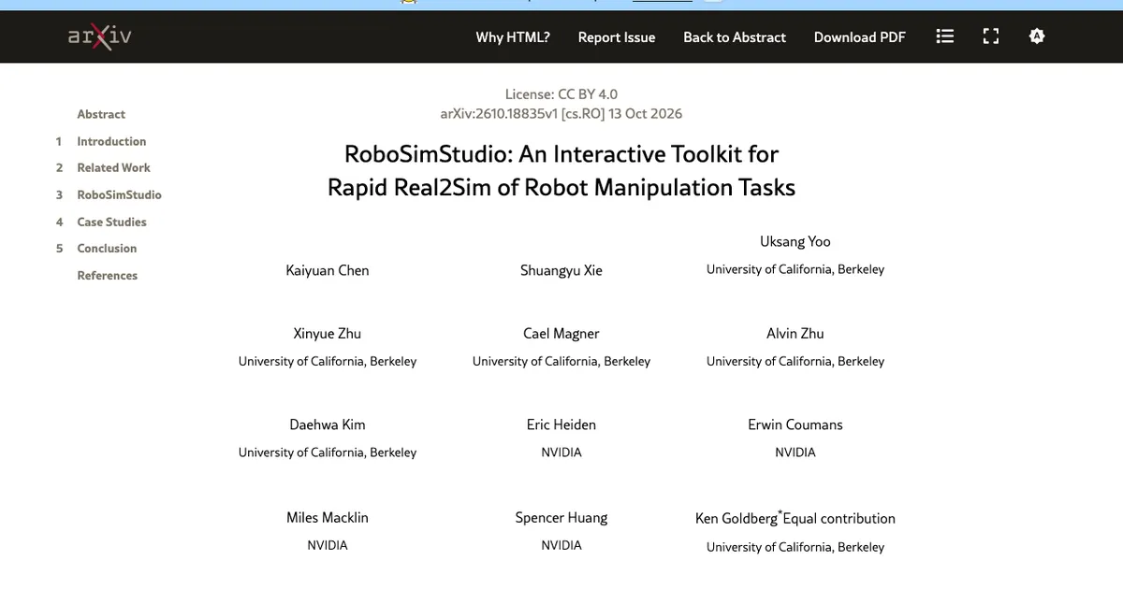Image resolution: width=1123 pixels, height=589 pixels.
Task: Click Report Issue in the header
Action: (x=617, y=37)
